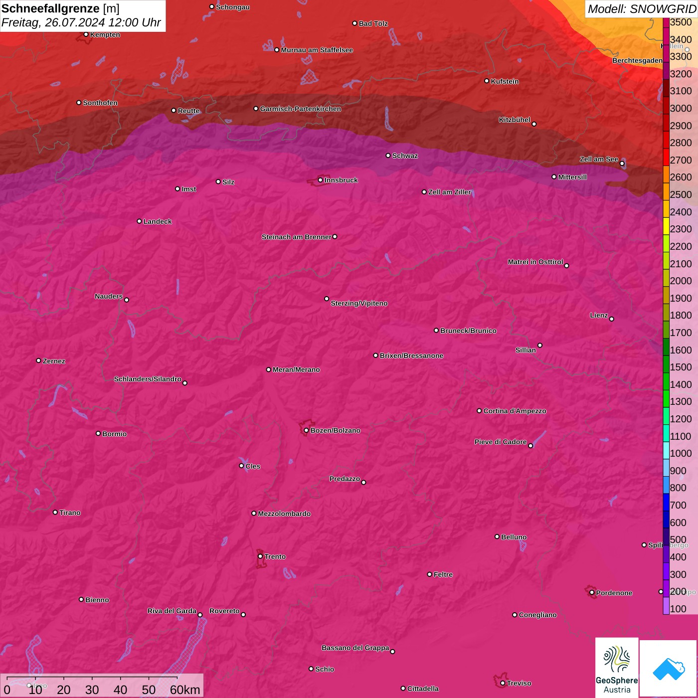Image resolution: width=698 pixels, height=698 pixels.
Task: Select the Feltre city marker
Action: [429, 574]
